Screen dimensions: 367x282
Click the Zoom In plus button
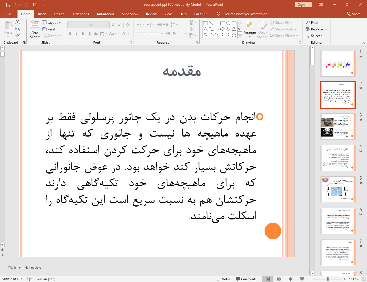tap(344, 279)
